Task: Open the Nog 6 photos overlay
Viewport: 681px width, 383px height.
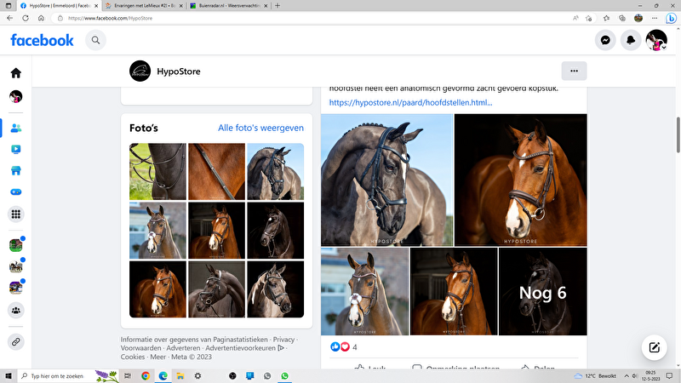Action: pos(542,291)
